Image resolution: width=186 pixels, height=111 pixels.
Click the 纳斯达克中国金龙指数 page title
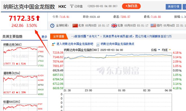[29, 7]
